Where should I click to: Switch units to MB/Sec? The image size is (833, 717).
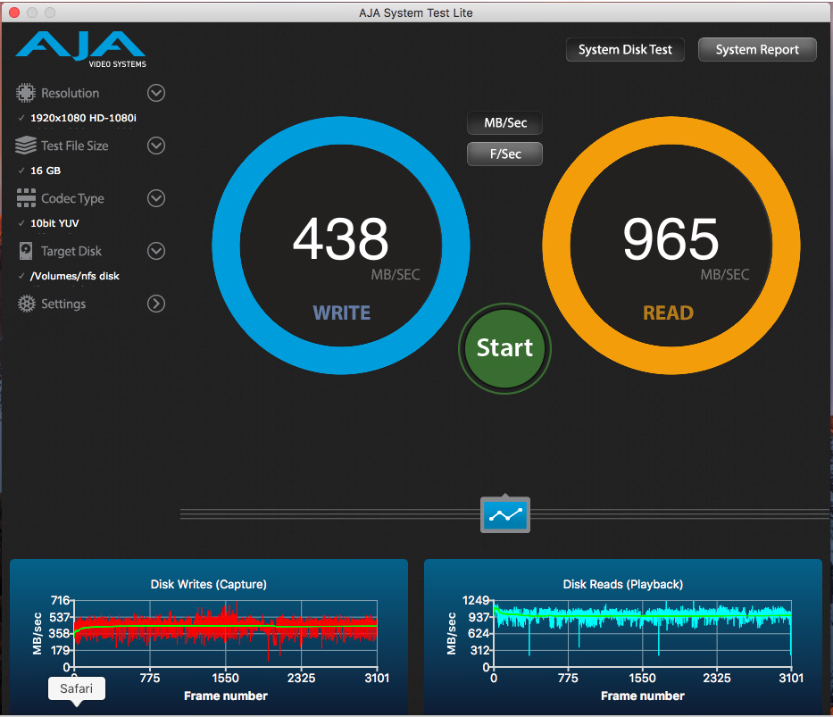click(x=504, y=123)
